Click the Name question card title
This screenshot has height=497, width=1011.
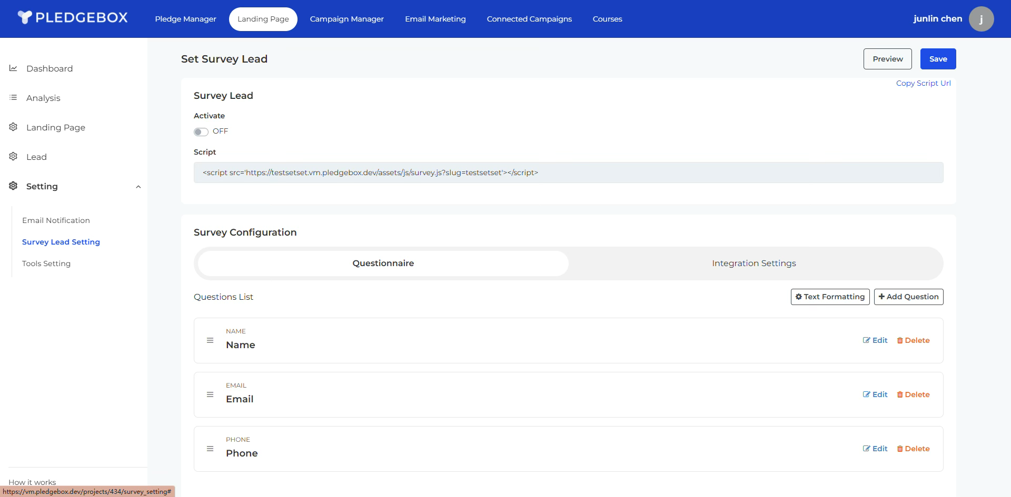tap(241, 345)
